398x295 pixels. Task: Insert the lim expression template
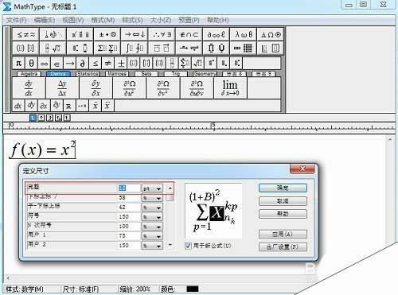(230, 88)
